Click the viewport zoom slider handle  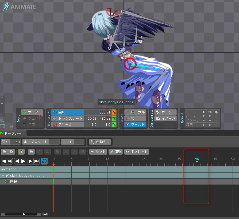click(2, 103)
